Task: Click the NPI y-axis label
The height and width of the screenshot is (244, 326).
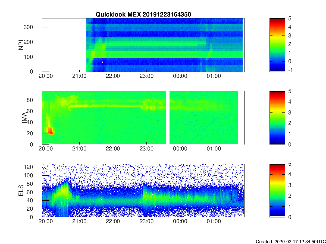Action: (21, 45)
